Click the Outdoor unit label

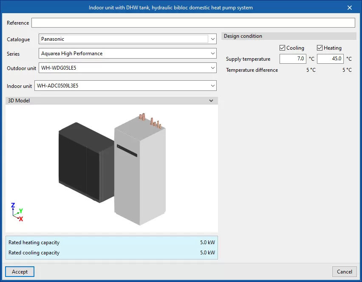click(22, 68)
